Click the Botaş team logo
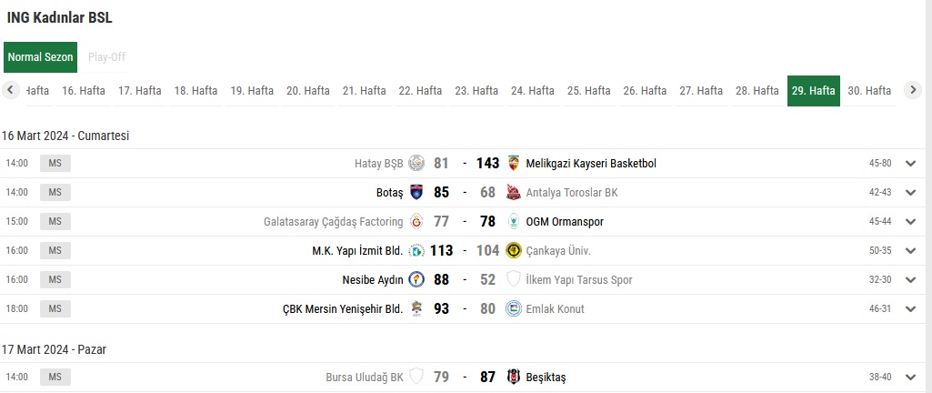Image resolution: width=932 pixels, height=393 pixels. [x=416, y=193]
